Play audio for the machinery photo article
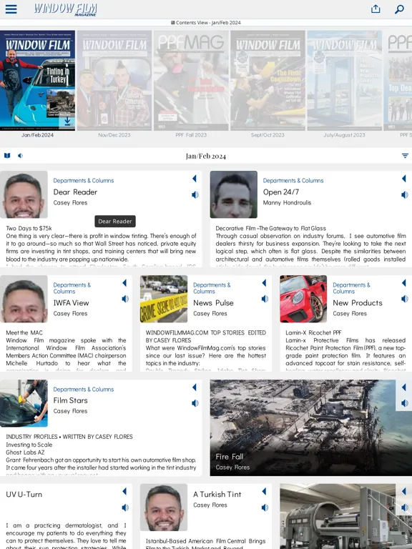The height and width of the screenshot is (549, 412). pos(405,508)
